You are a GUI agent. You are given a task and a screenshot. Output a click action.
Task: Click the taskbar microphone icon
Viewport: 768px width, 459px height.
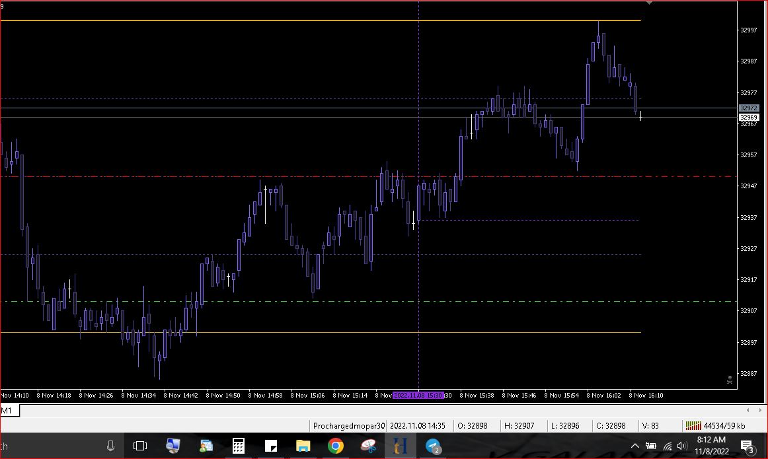click(110, 446)
